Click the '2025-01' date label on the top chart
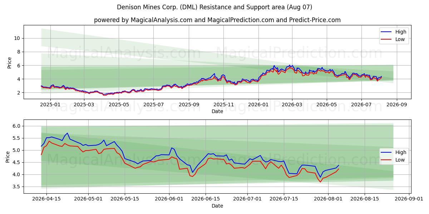The height and width of the screenshot is (214, 429). point(50,105)
